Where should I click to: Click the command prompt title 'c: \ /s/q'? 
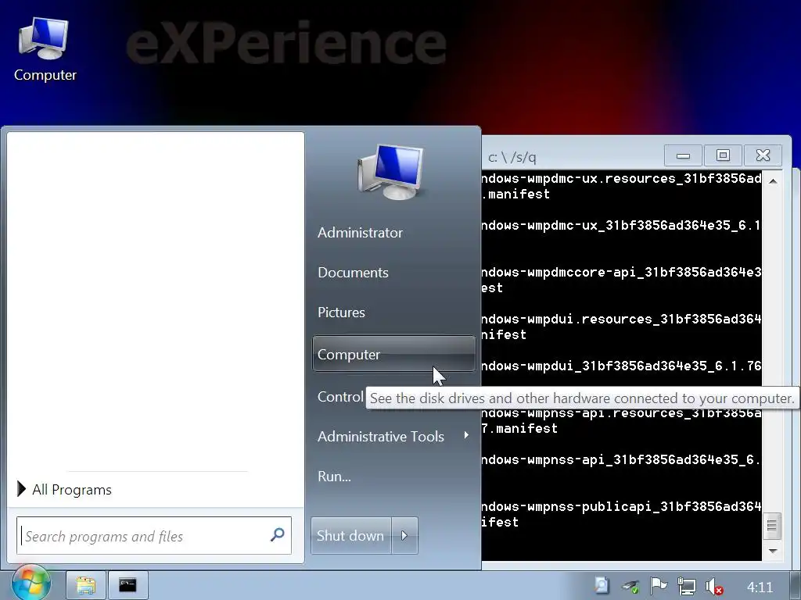coord(512,157)
